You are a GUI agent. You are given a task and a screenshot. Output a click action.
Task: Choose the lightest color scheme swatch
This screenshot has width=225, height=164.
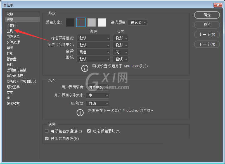102,22
